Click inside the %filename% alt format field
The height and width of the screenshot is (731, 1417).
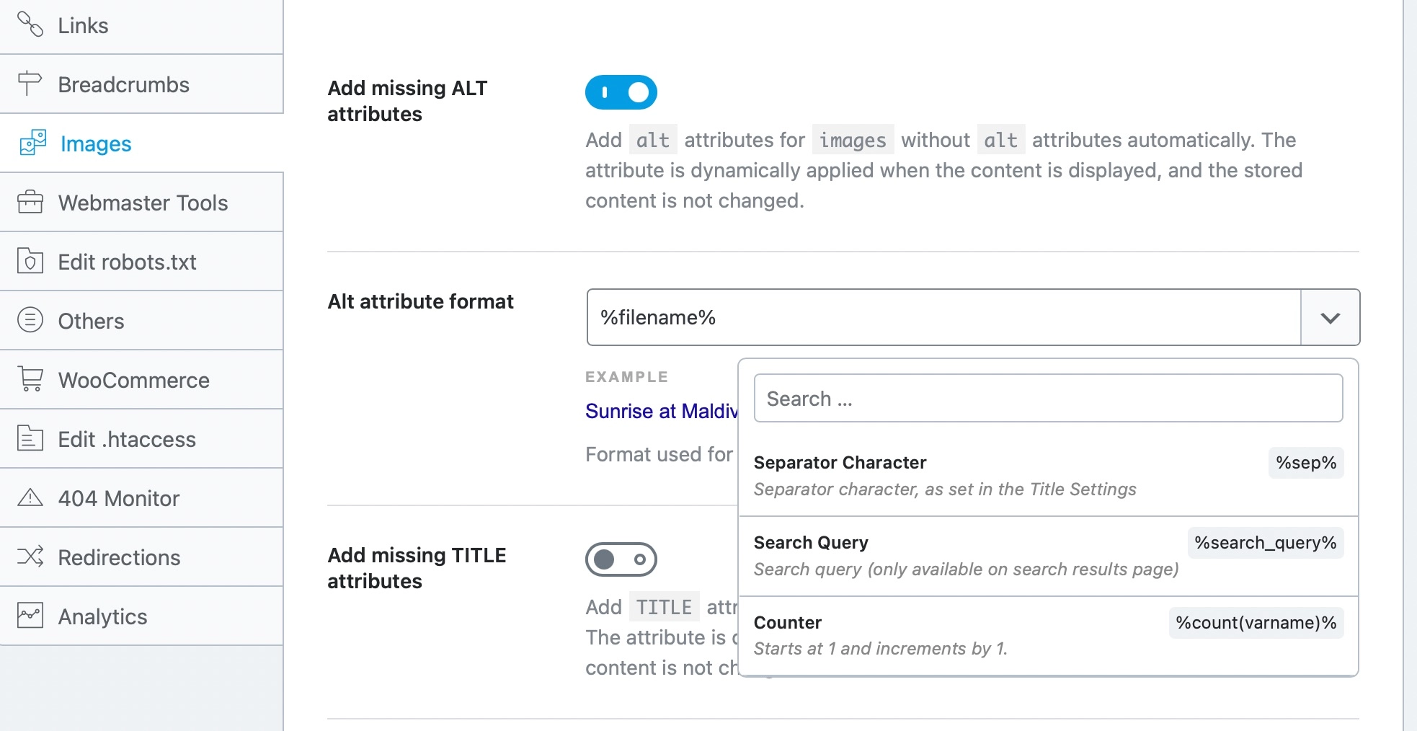tap(937, 318)
